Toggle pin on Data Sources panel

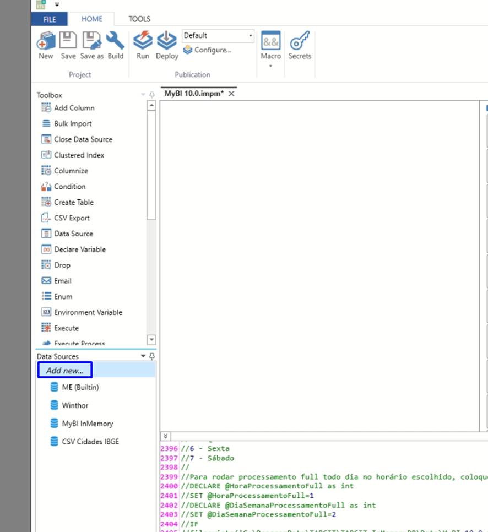point(152,356)
